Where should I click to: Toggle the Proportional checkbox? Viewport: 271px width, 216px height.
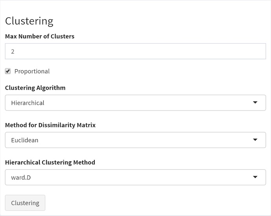8,71
